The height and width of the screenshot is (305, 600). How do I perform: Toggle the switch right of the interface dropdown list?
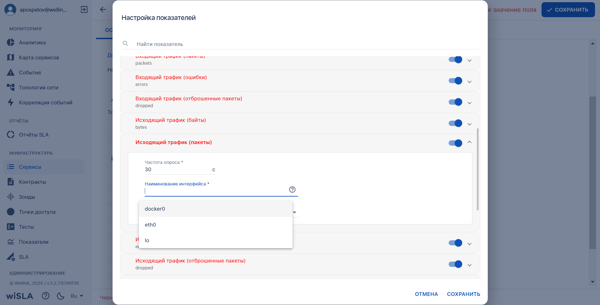click(455, 243)
